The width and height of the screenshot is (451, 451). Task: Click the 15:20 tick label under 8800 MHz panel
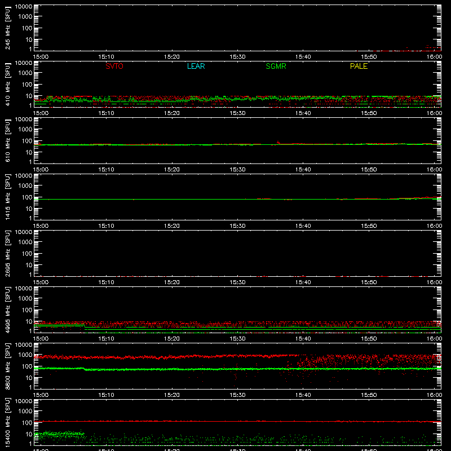tap(172, 395)
